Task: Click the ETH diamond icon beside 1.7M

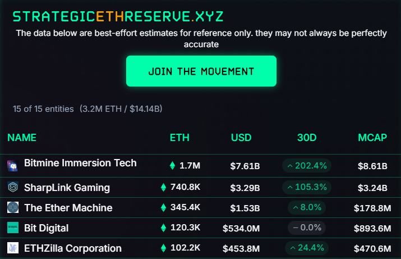Action: tap(172, 166)
